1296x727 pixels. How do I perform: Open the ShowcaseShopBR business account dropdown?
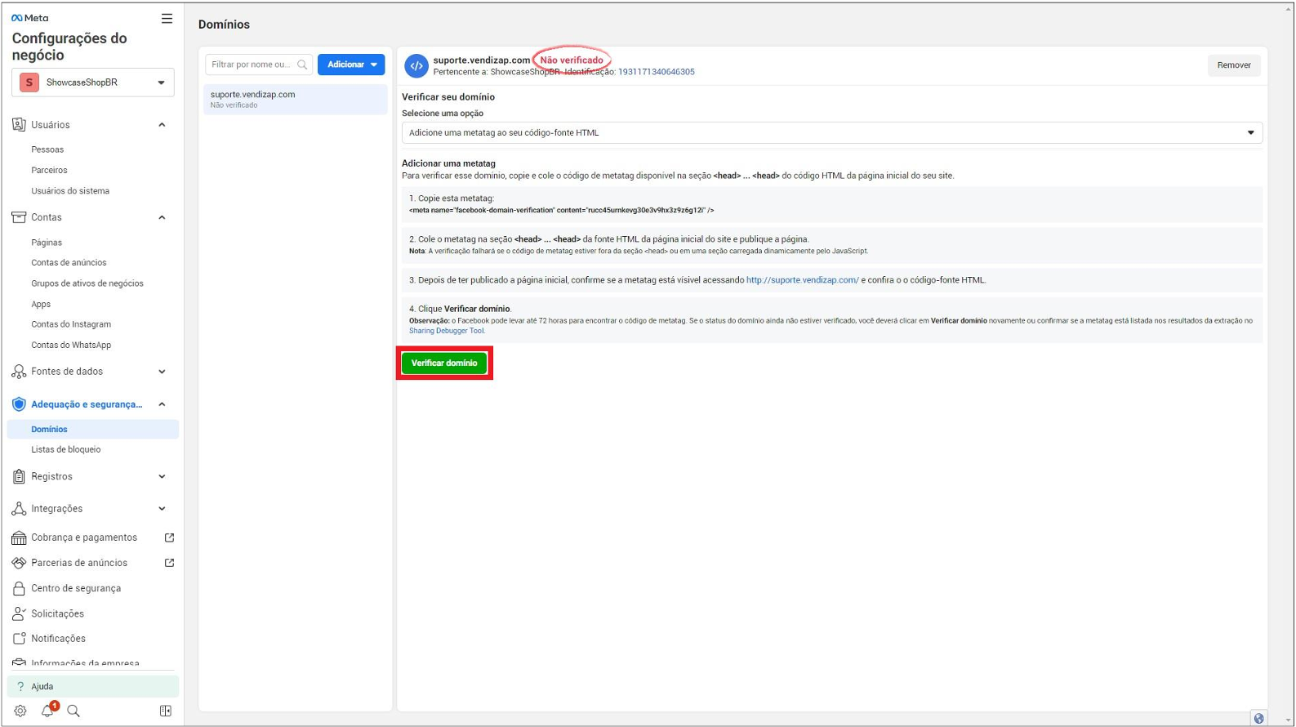tap(93, 83)
